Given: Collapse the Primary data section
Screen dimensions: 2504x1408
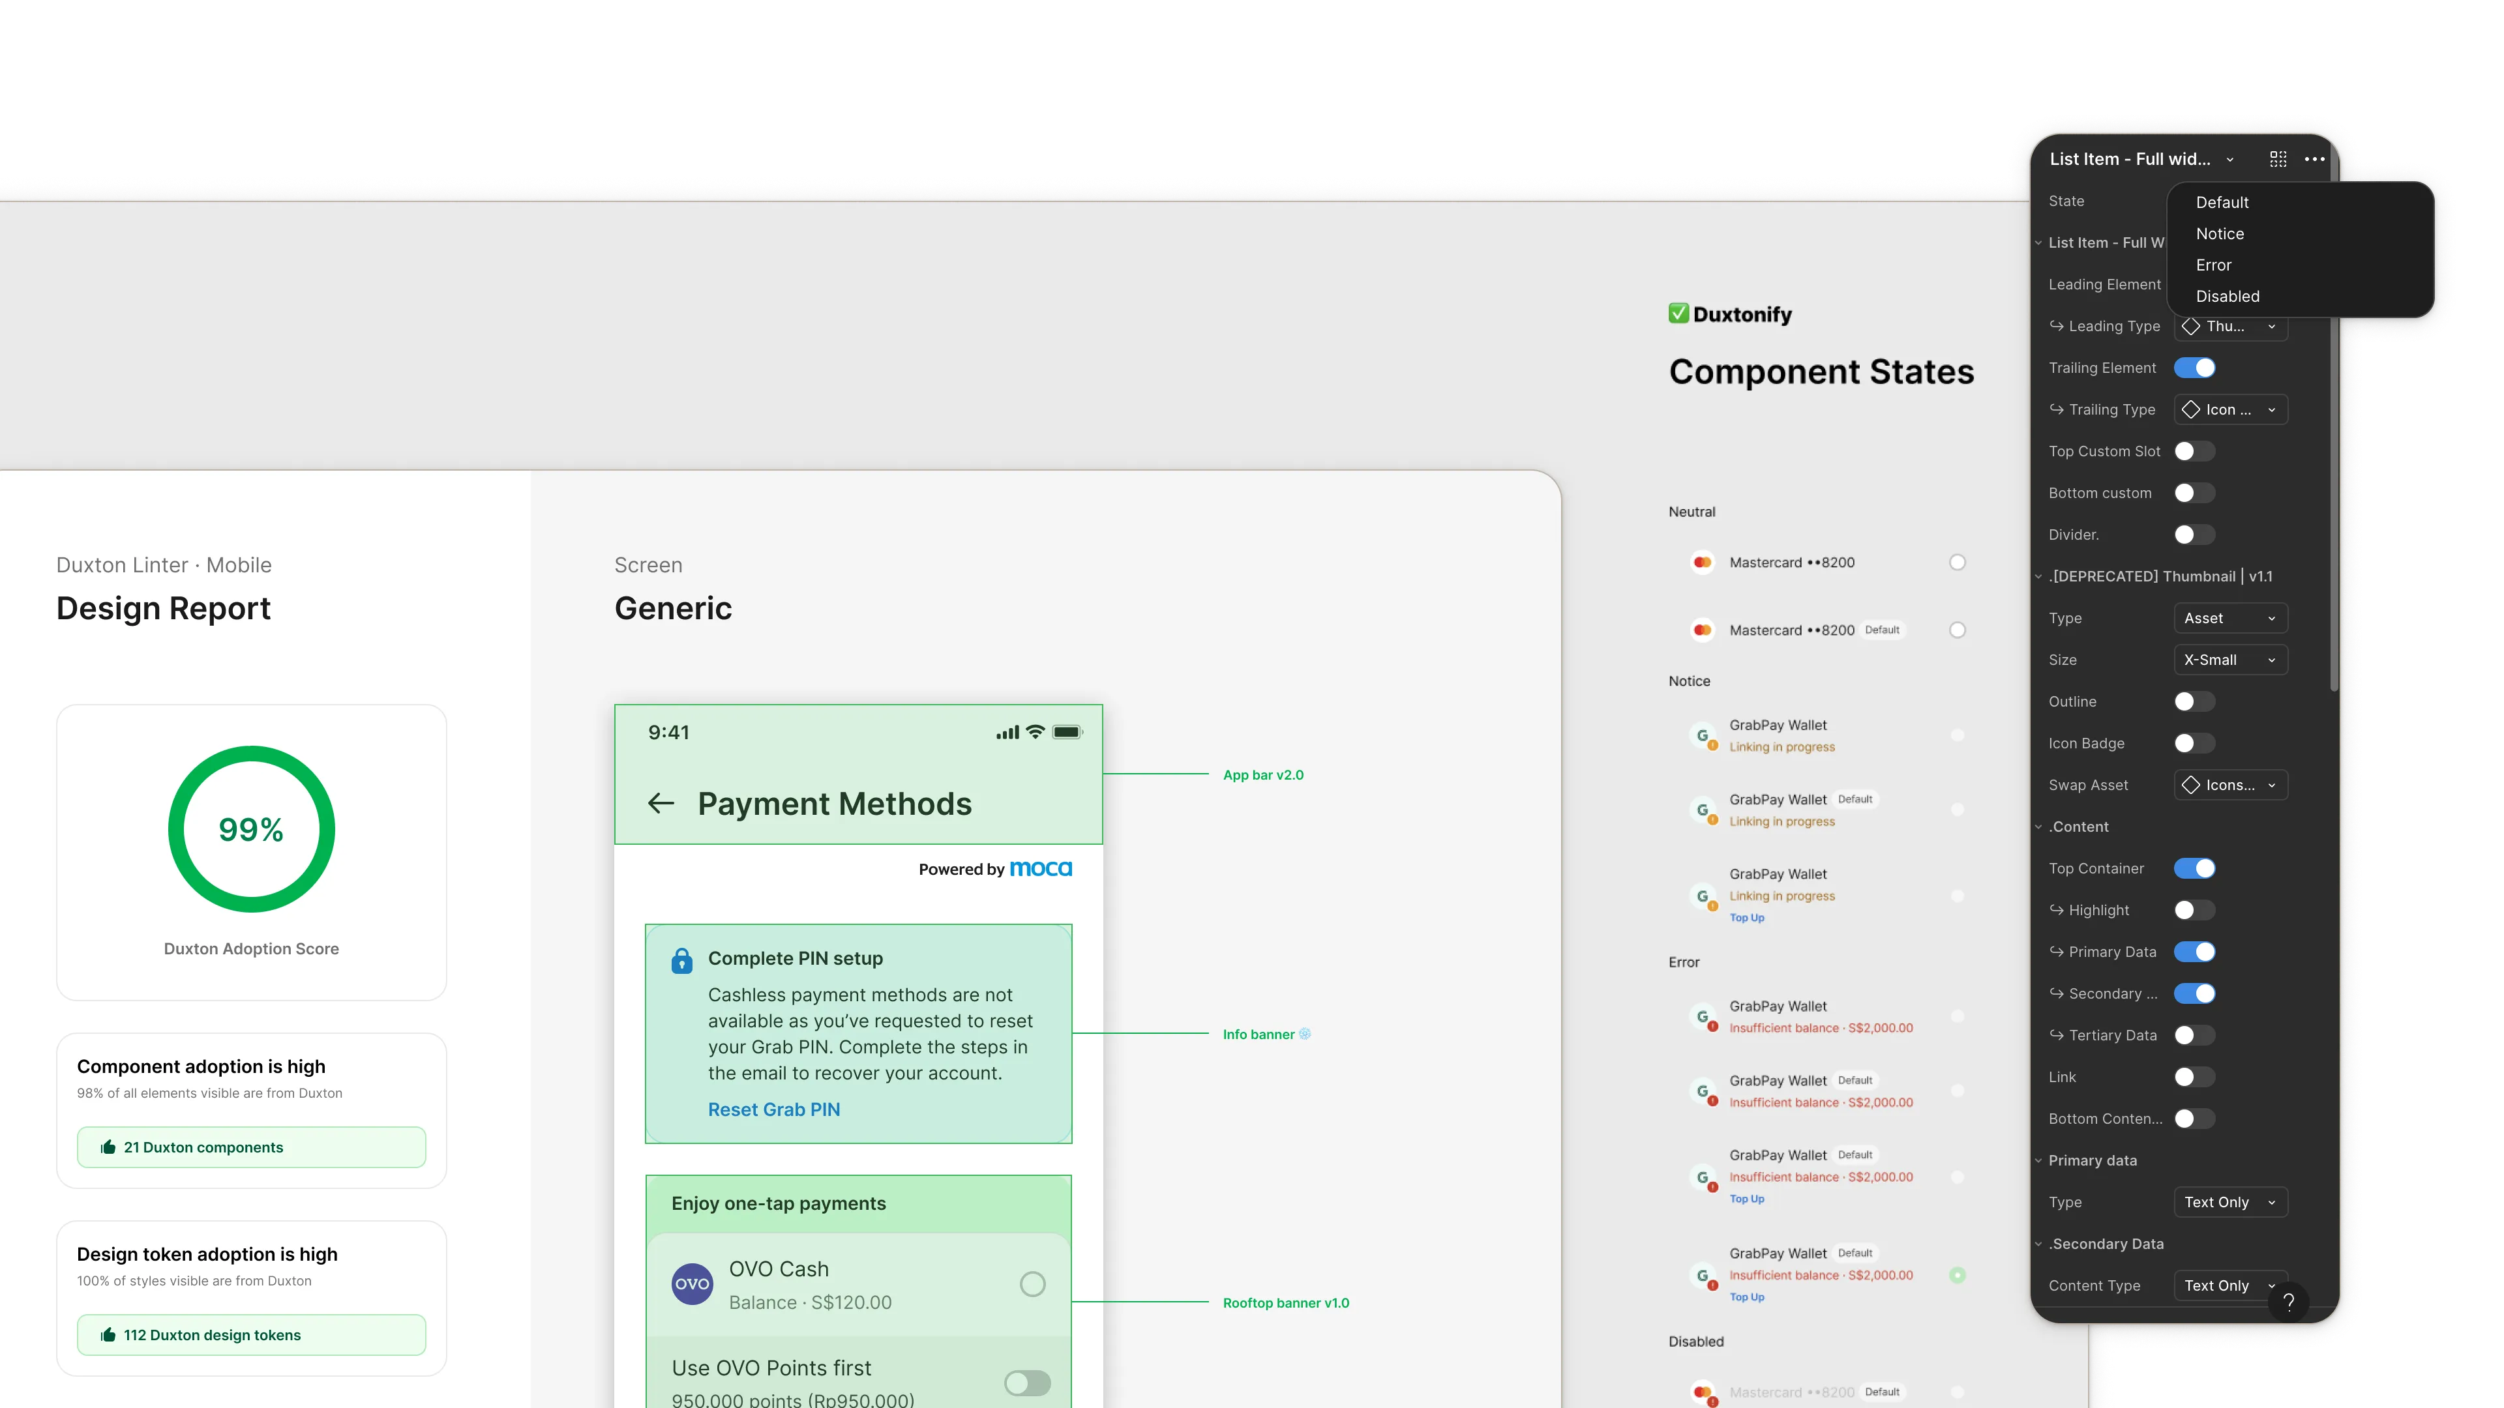Looking at the screenshot, I should (2038, 1160).
